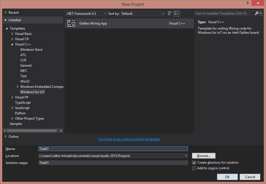
Task: Open 'Click here to go online' link
Action: point(129,139)
